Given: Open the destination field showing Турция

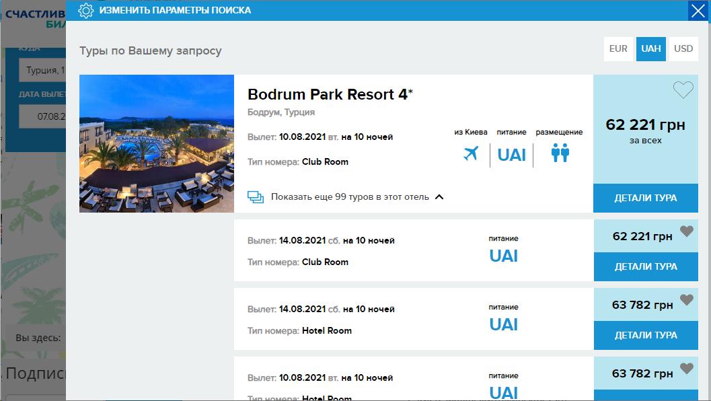Looking at the screenshot, I should (42, 71).
